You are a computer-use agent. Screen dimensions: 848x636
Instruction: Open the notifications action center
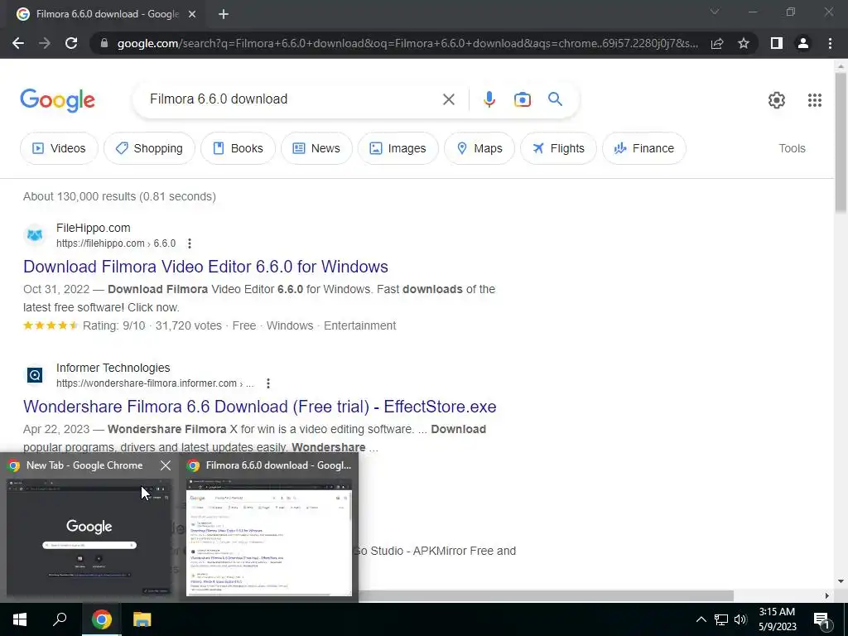pyautogui.click(x=821, y=619)
